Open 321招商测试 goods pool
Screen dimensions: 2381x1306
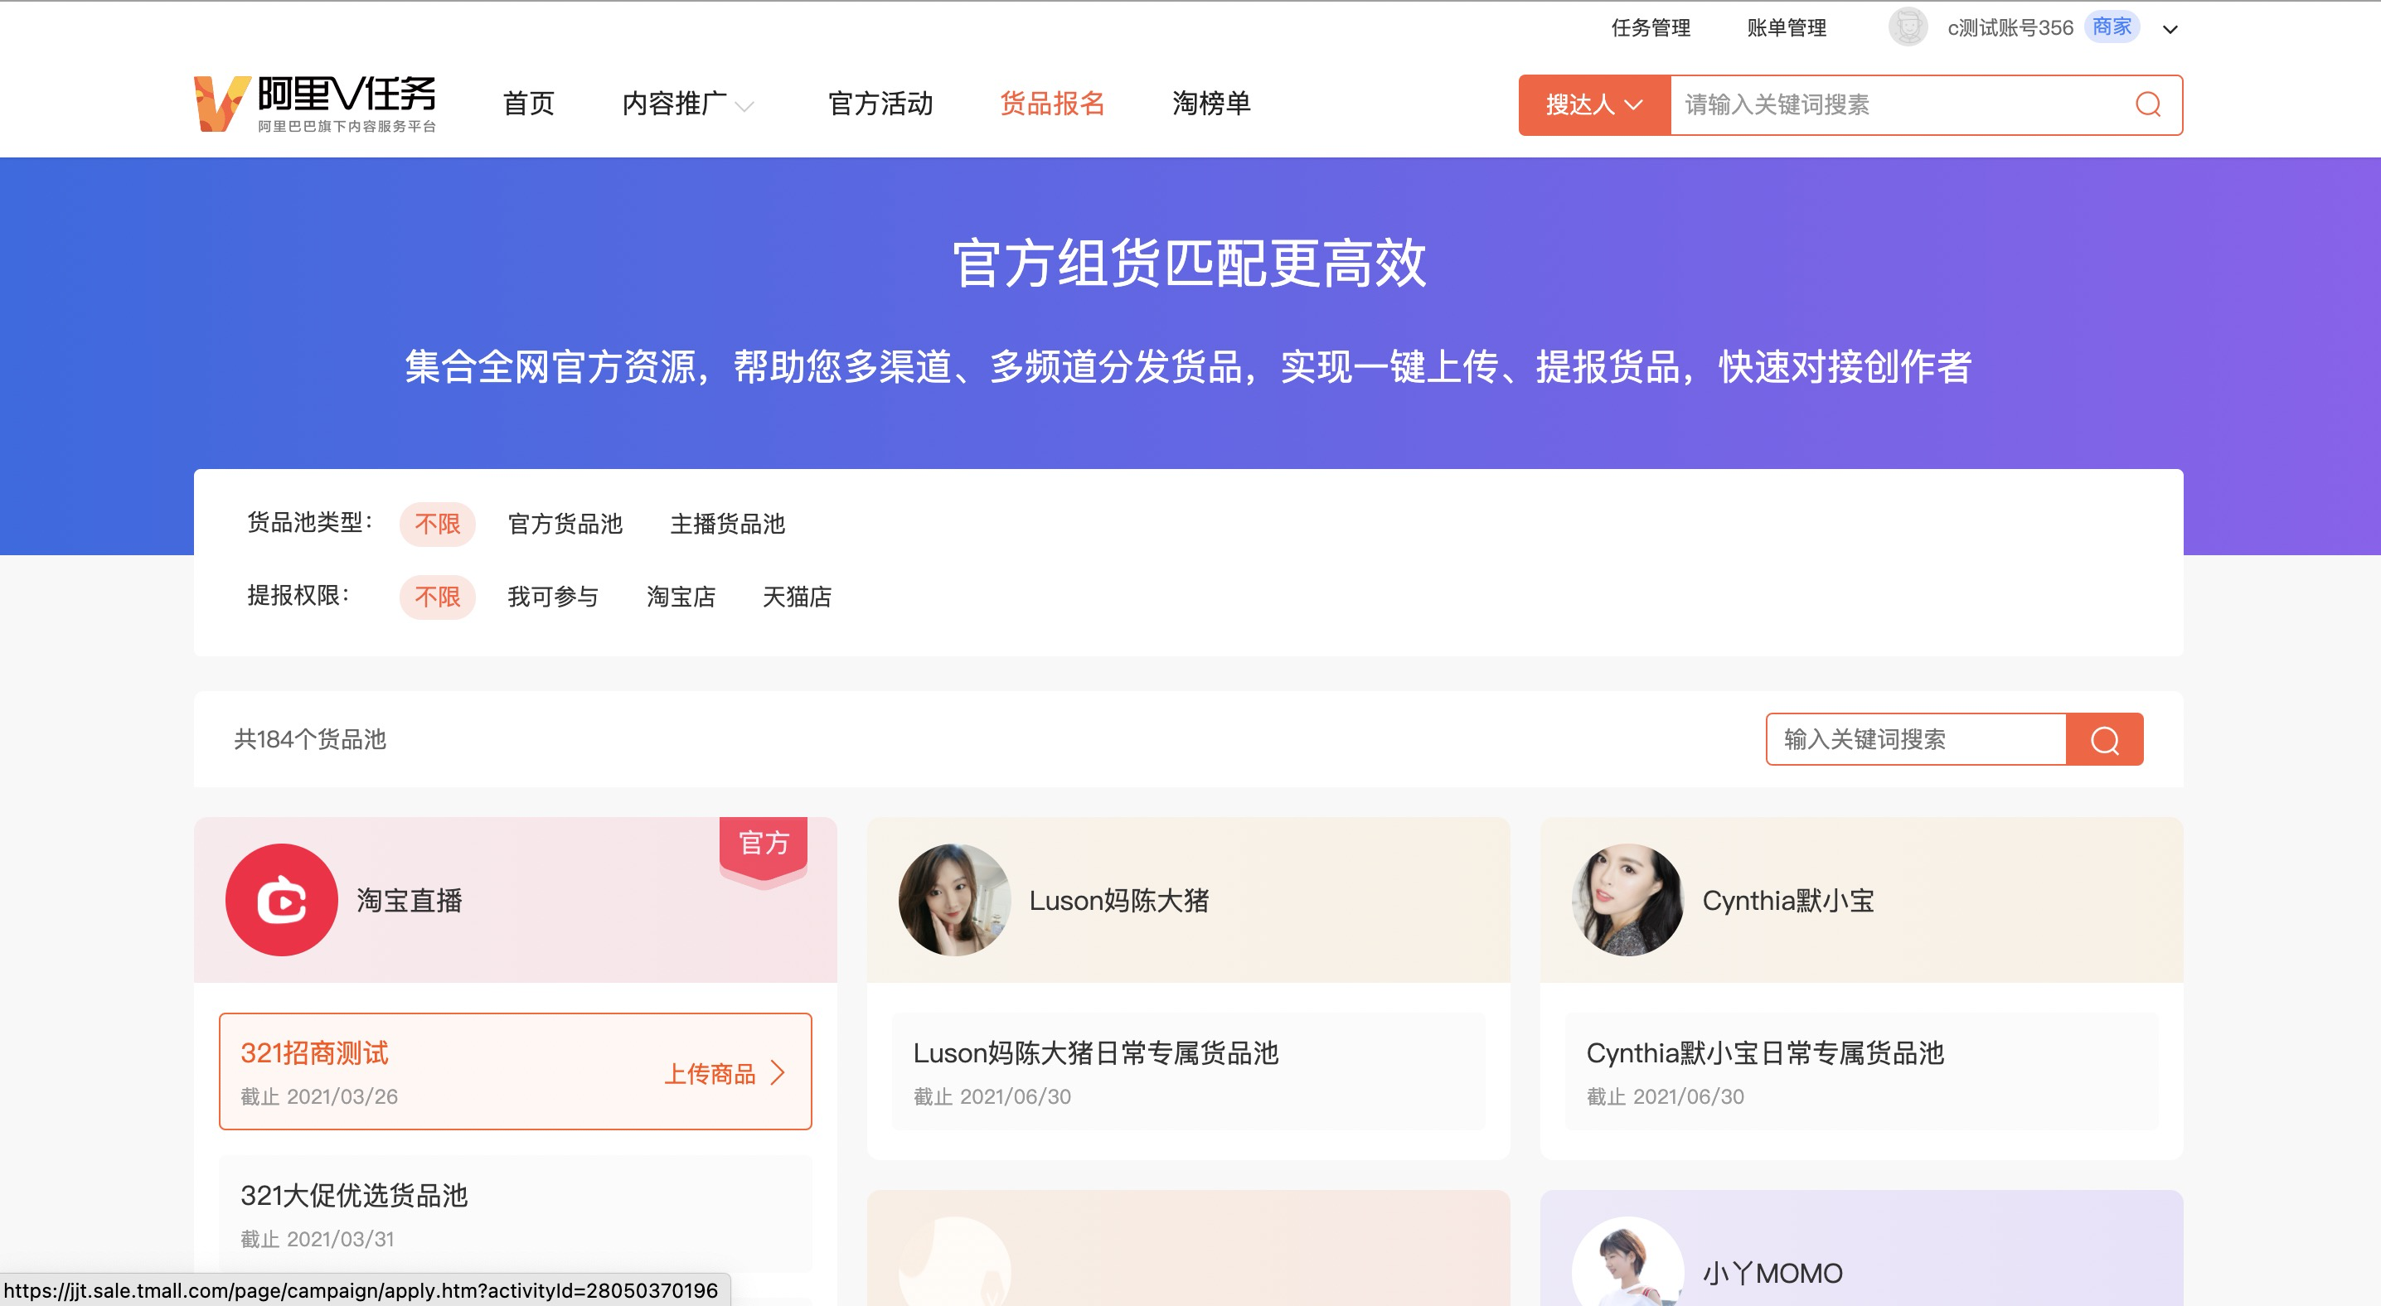click(x=515, y=1071)
